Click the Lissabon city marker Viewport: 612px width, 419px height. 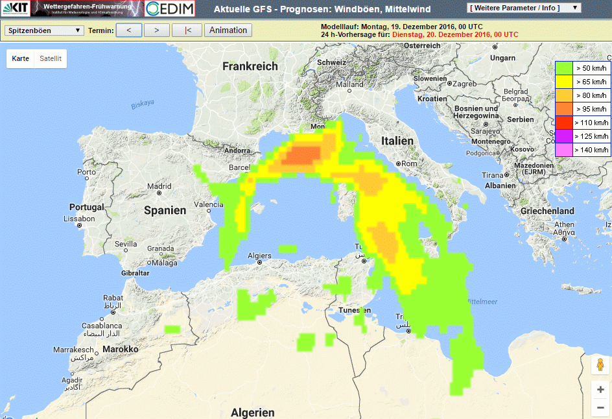tap(80, 225)
